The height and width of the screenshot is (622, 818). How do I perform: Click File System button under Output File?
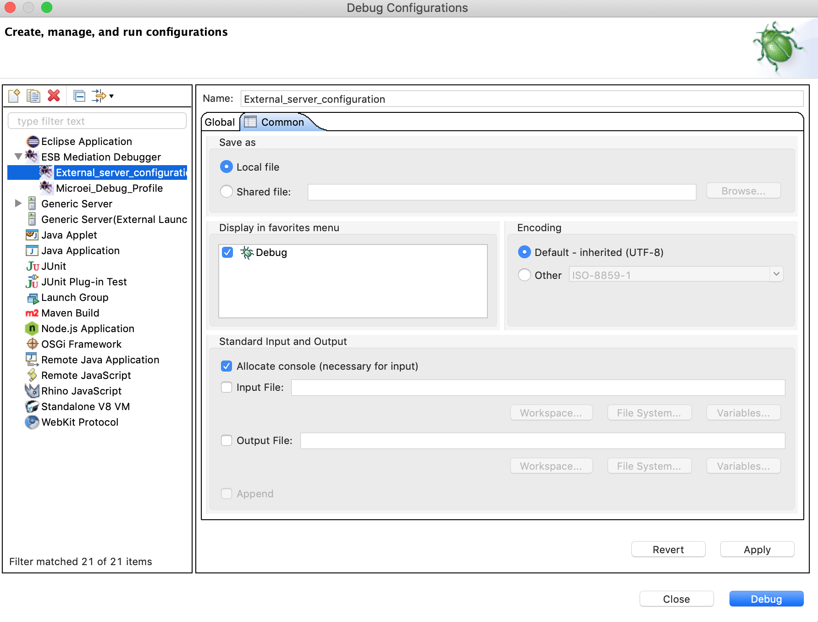point(649,466)
